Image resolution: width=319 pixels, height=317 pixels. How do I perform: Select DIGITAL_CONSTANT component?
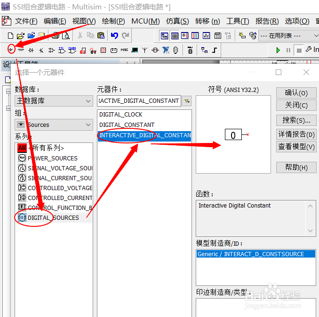(144, 125)
